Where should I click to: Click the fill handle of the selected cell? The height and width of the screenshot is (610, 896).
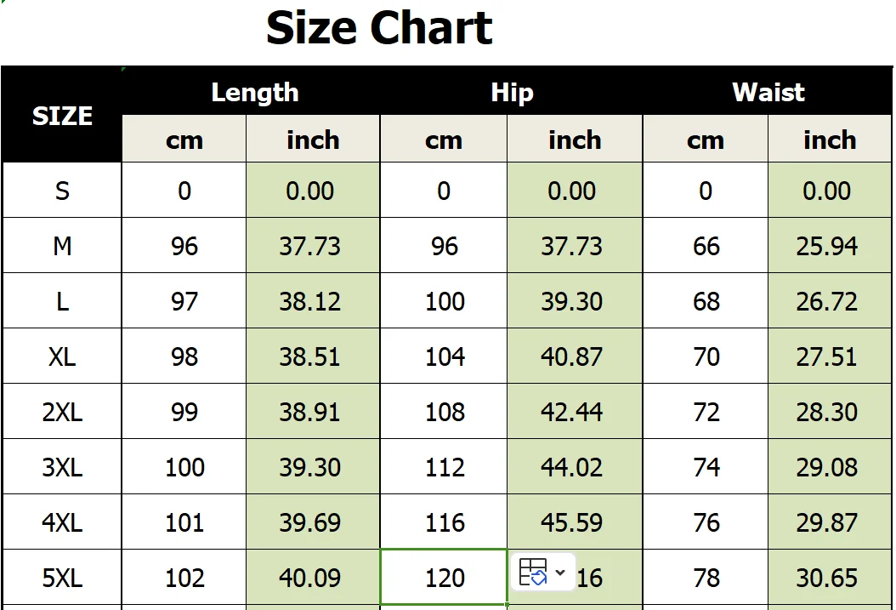point(507,604)
